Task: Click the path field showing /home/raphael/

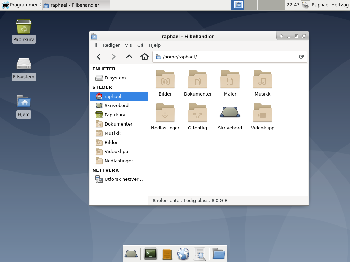Action: [205, 57]
